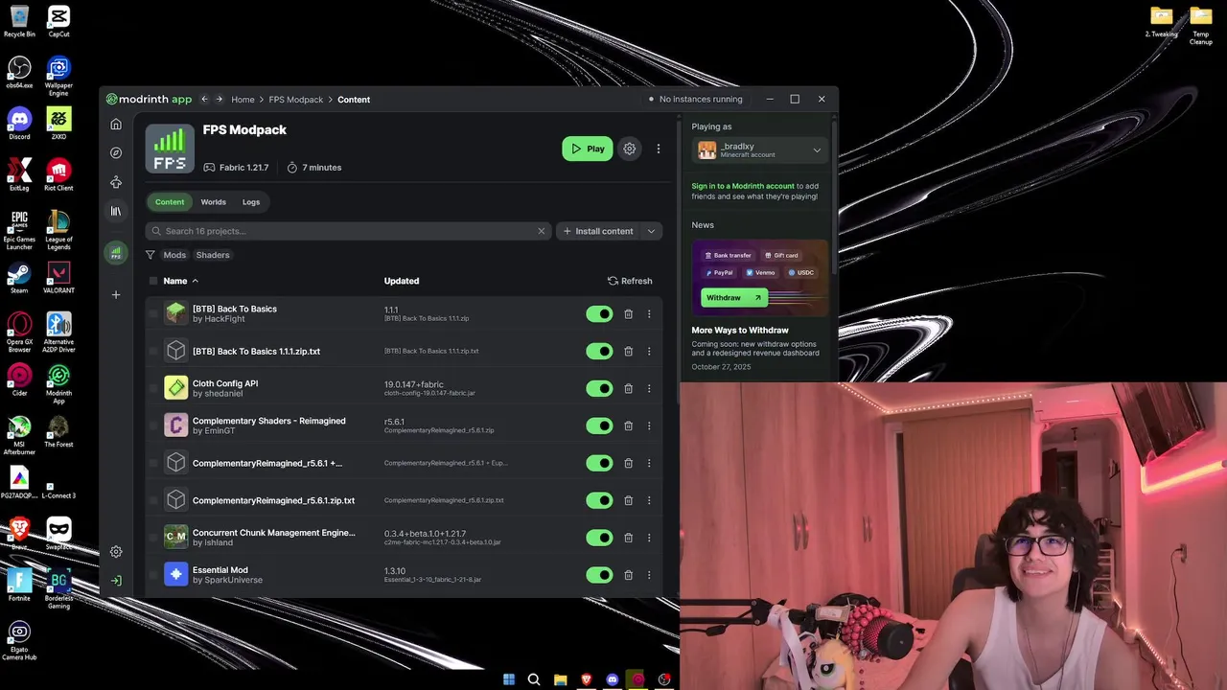Sort list by Name column header
Viewport: 1227px width, 690px height.
coord(180,281)
